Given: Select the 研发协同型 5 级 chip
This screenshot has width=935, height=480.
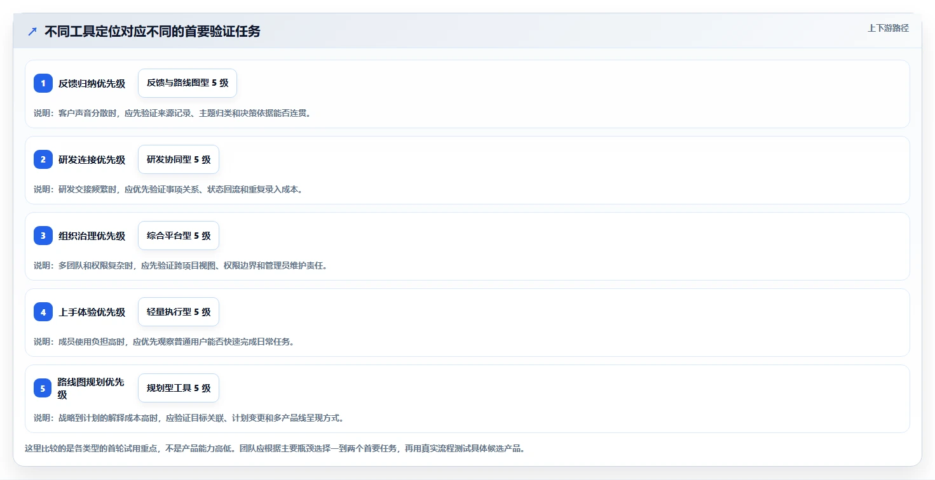Looking at the screenshot, I should pyautogui.click(x=179, y=159).
